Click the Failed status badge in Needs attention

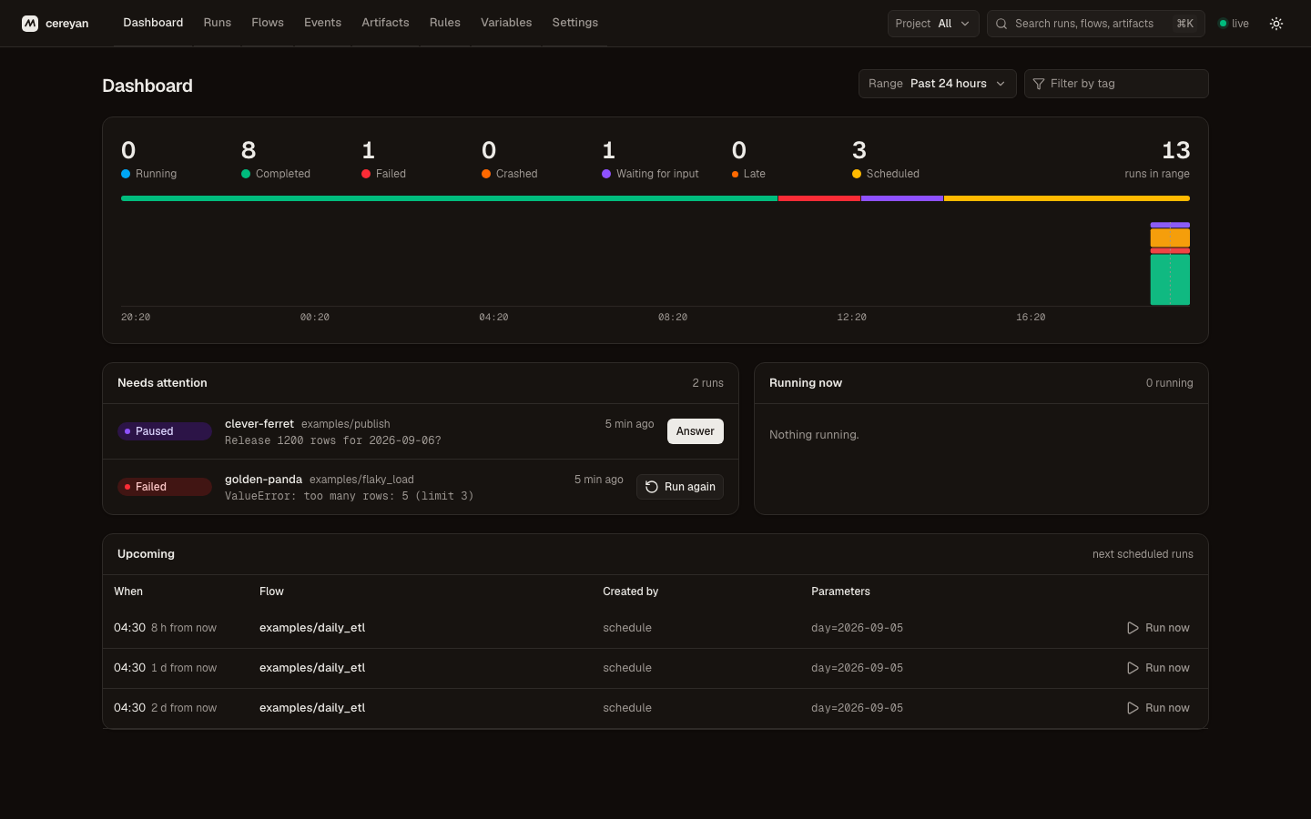coord(165,487)
